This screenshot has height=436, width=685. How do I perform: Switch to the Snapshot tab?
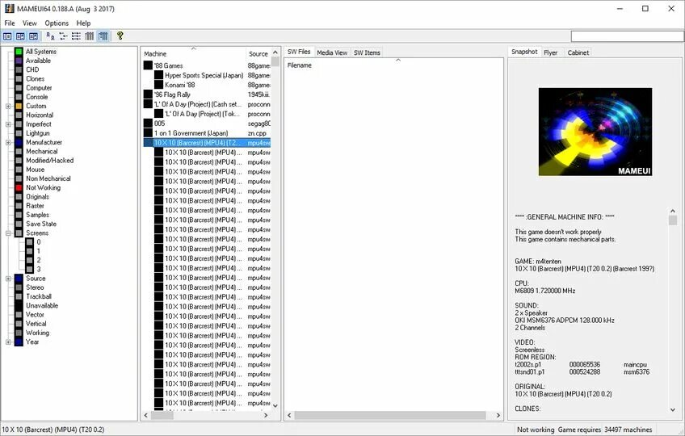pos(524,52)
